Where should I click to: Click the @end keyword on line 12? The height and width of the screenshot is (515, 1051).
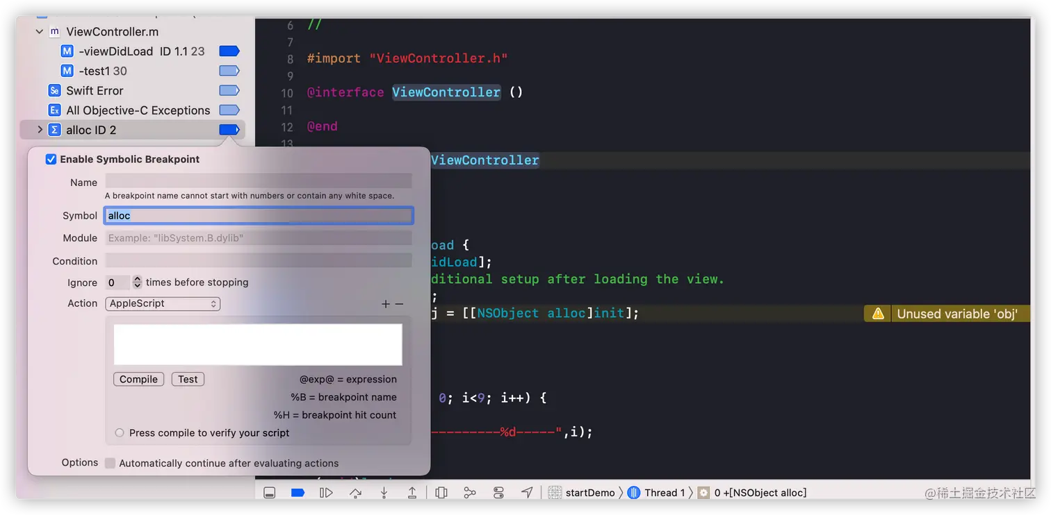[x=323, y=126]
